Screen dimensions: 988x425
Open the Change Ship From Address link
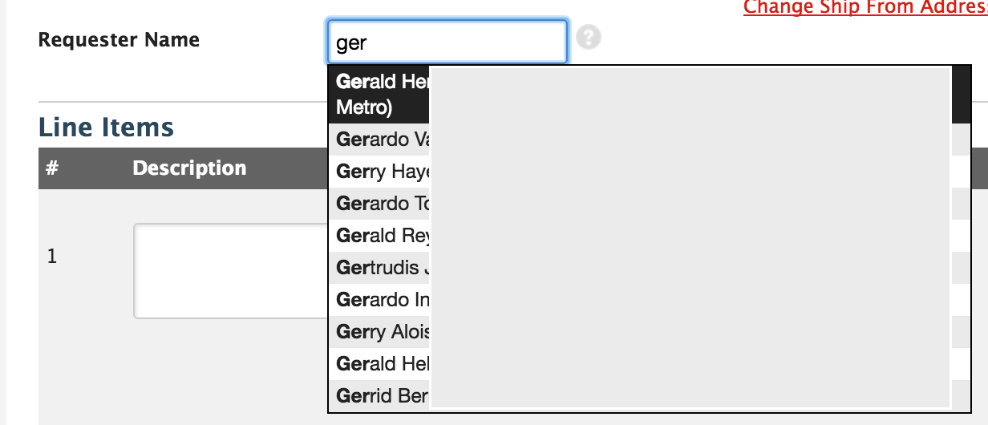(864, 8)
